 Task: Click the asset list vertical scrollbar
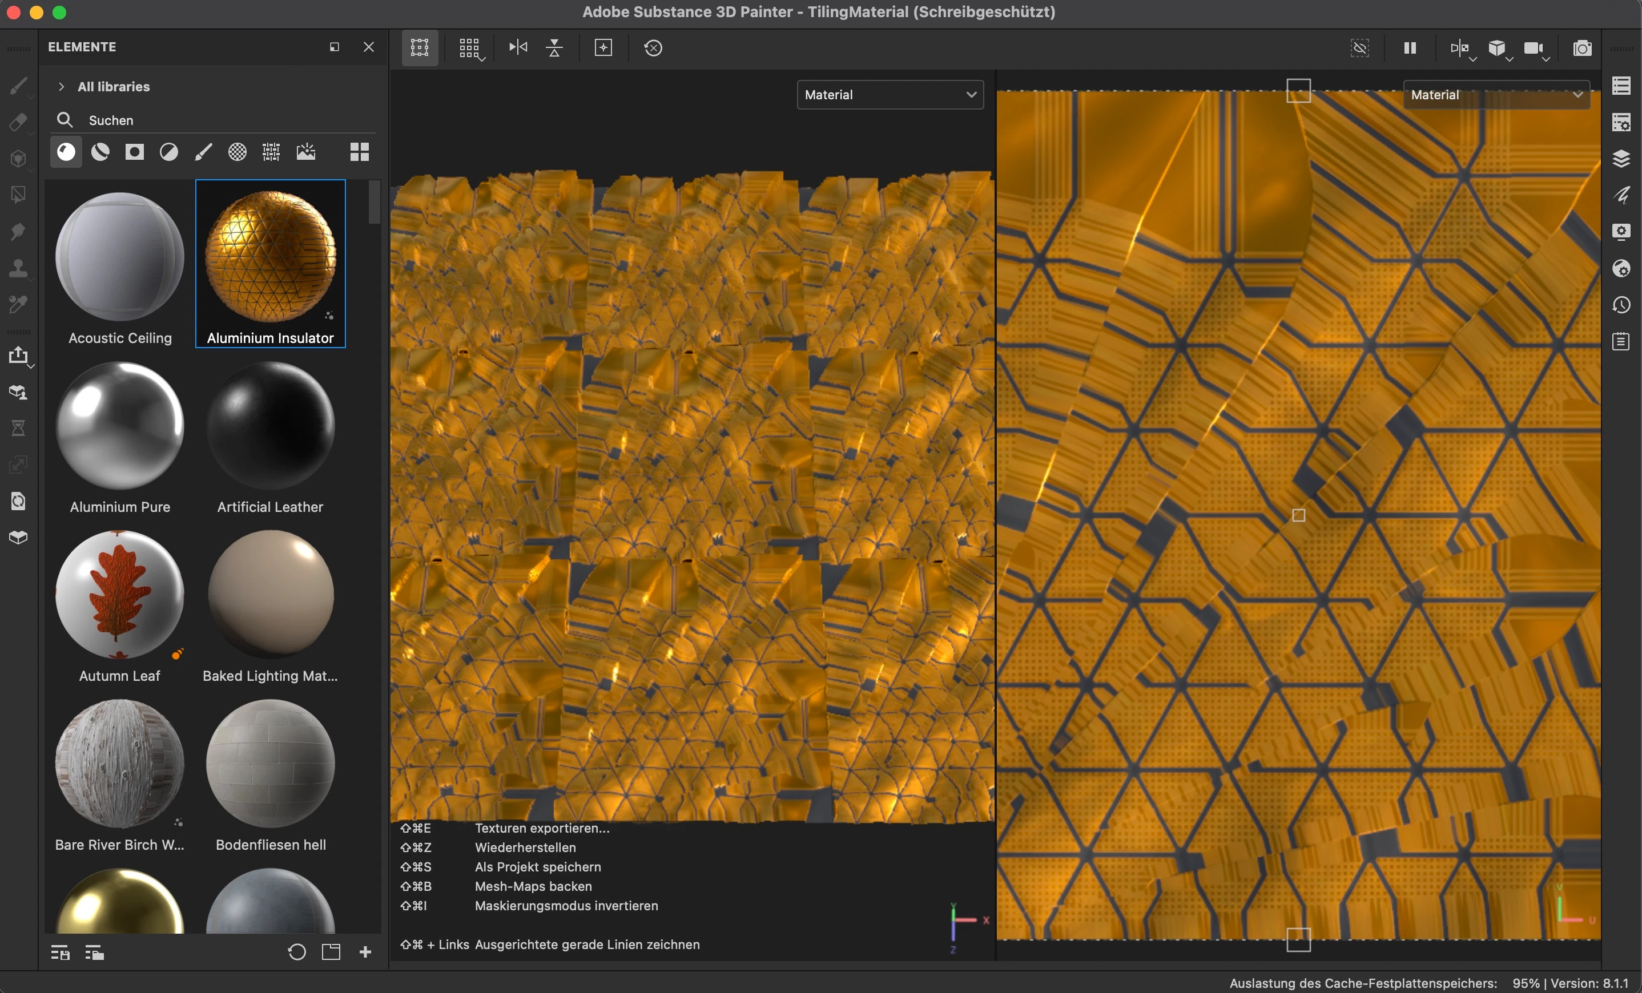(x=375, y=203)
